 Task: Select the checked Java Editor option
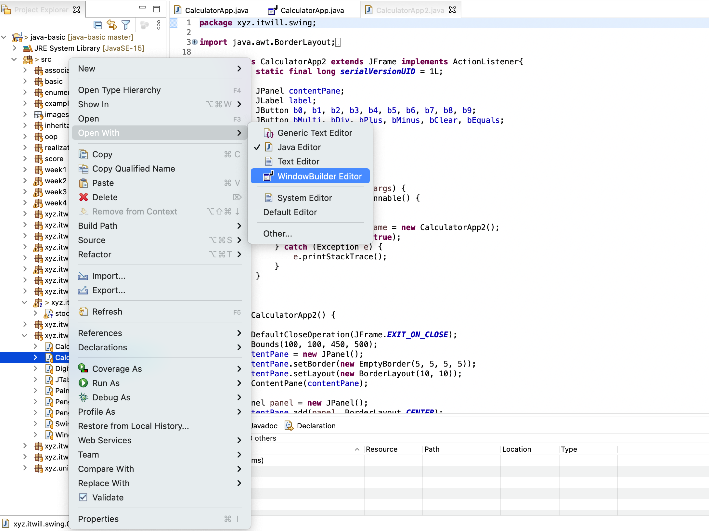[299, 147]
